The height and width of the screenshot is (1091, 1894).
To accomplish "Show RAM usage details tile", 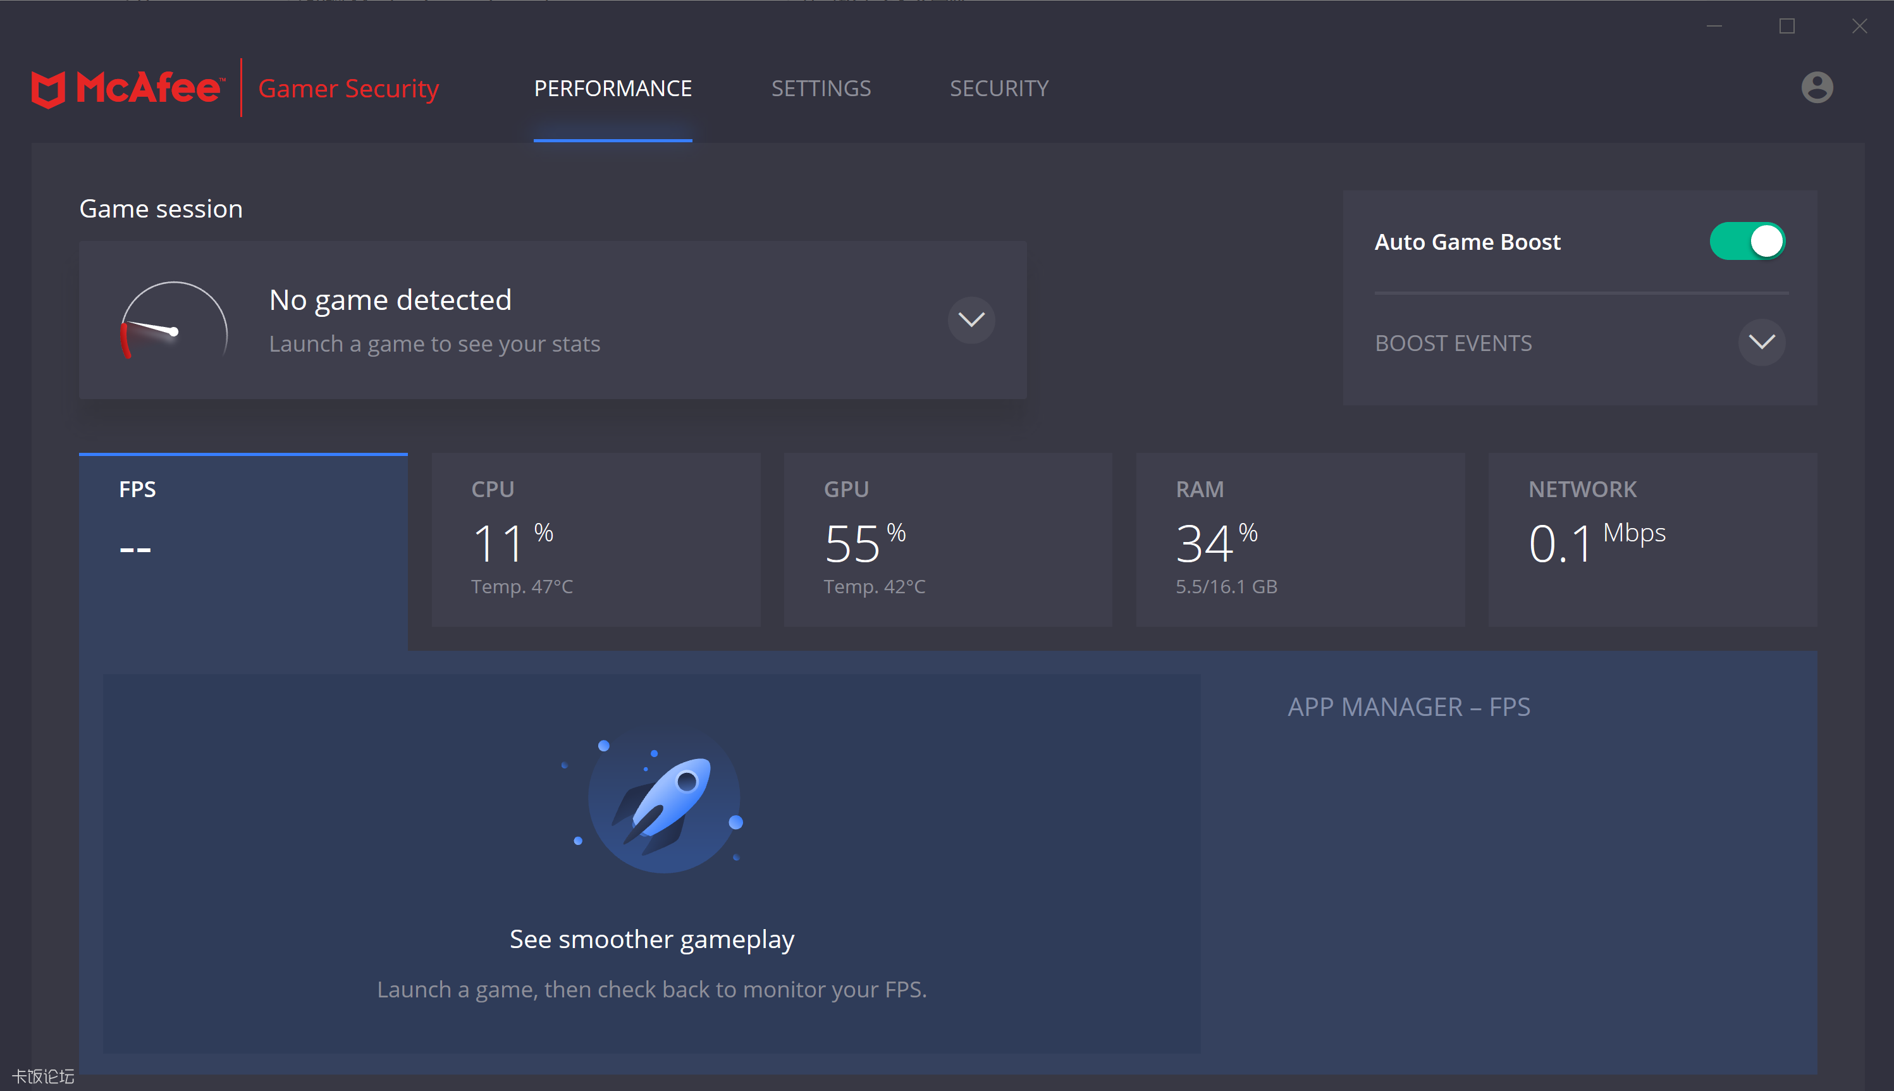I will tap(1300, 539).
